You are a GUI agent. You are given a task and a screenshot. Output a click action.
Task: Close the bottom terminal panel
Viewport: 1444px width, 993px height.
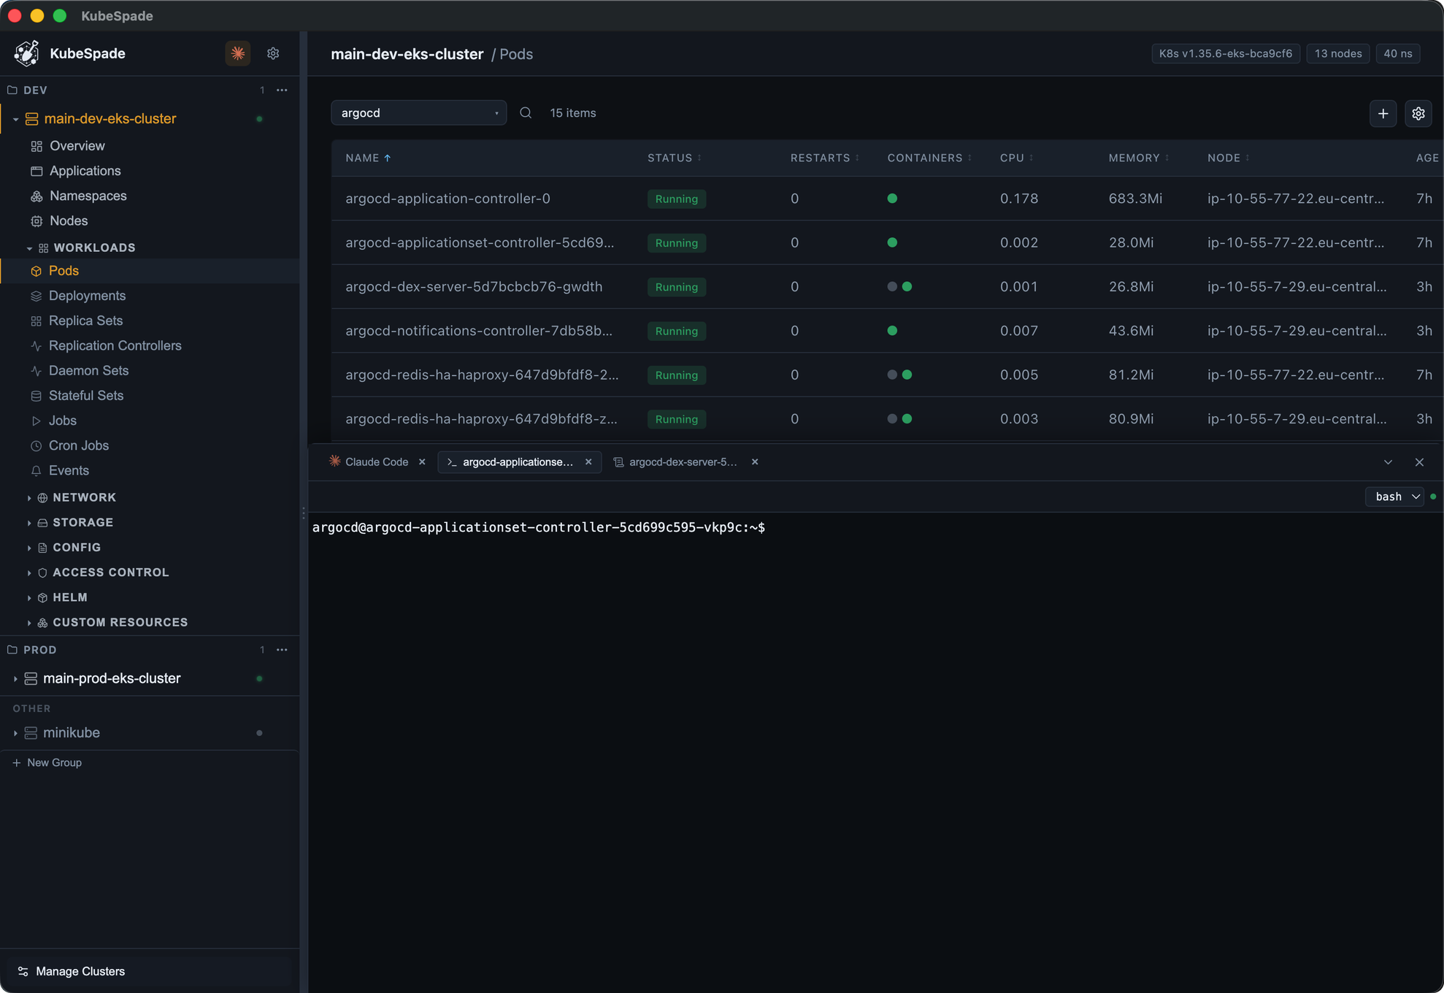click(1419, 462)
